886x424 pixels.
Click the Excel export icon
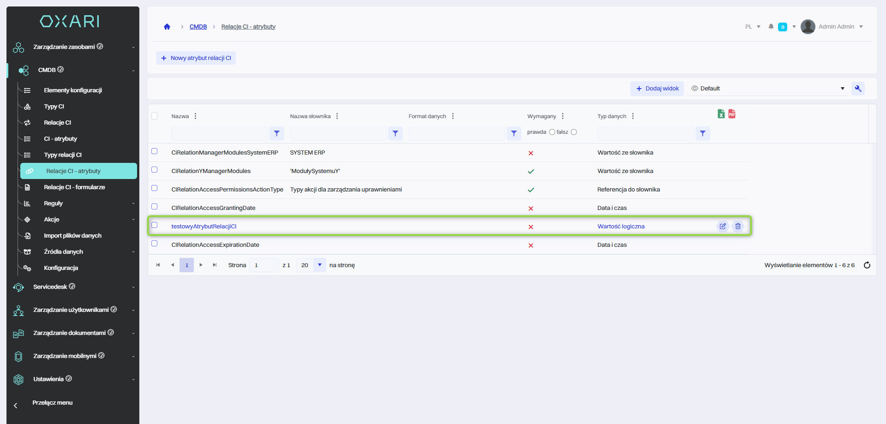point(721,114)
